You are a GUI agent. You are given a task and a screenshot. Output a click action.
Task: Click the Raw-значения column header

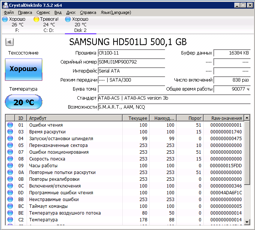point(224,118)
